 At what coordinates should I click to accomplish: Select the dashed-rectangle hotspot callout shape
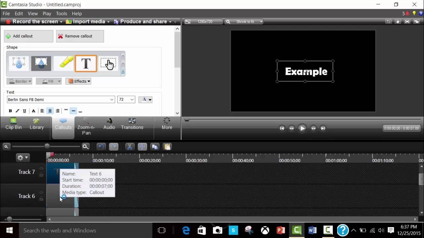108,63
